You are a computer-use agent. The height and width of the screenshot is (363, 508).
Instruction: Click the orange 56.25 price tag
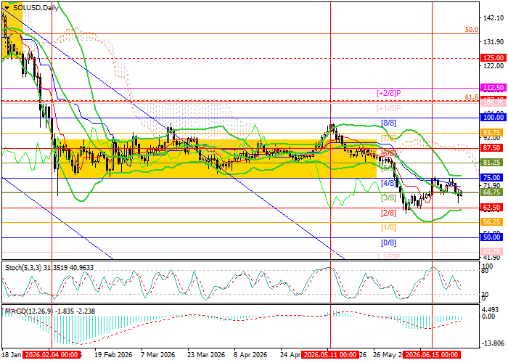[x=493, y=222]
